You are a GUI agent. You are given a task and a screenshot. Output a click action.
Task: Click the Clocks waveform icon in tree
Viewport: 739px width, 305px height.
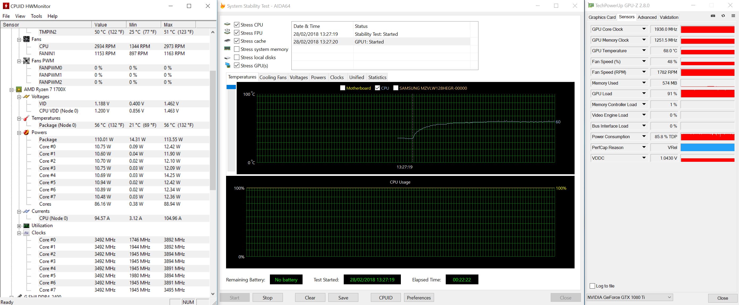pyautogui.click(x=26, y=233)
